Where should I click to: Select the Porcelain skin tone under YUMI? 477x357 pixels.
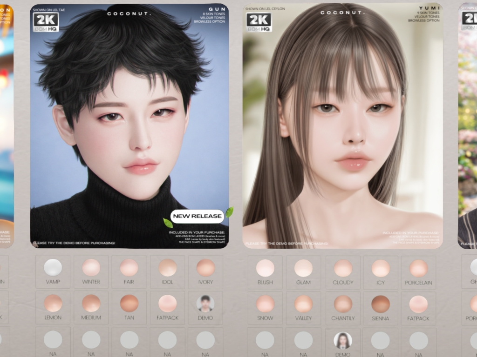[418, 268]
